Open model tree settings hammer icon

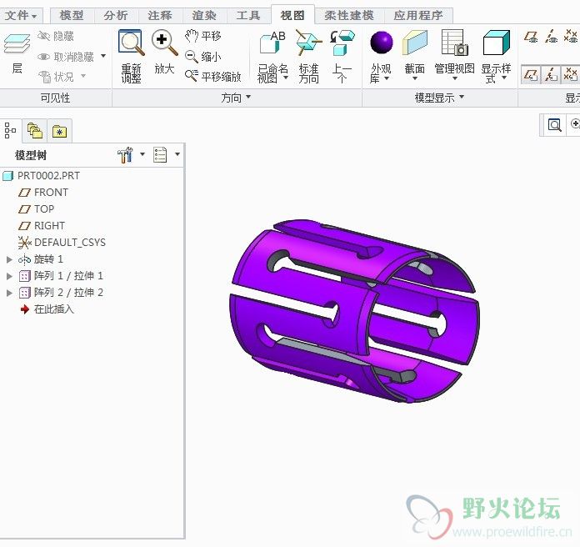[x=125, y=155]
